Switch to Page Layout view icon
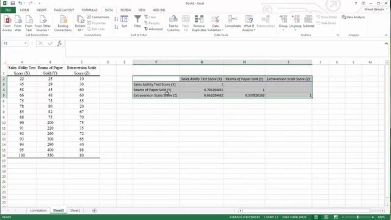391x220 pixels. coord(326,218)
